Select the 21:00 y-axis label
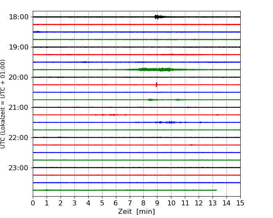 pyautogui.click(x=18, y=107)
